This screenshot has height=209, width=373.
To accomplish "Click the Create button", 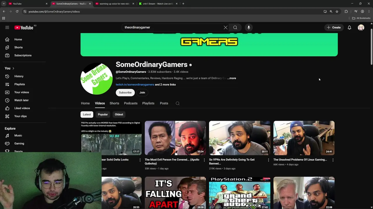I will [334, 28].
